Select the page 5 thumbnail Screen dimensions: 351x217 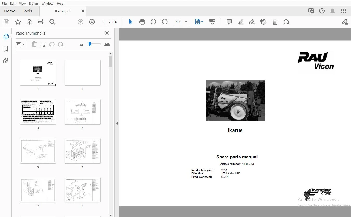tap(38, 151)
